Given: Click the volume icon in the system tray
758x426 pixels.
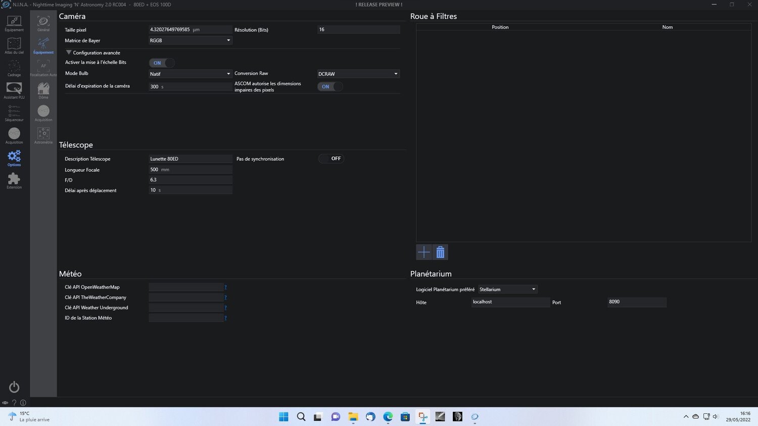Looking at the screenshot, I should (716, 417).
